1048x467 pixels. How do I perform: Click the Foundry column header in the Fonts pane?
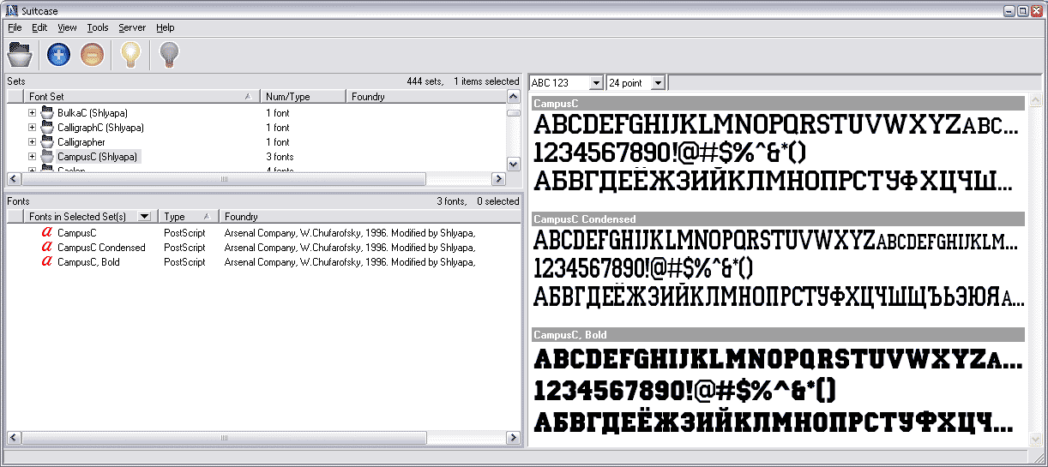coord(370,217)
